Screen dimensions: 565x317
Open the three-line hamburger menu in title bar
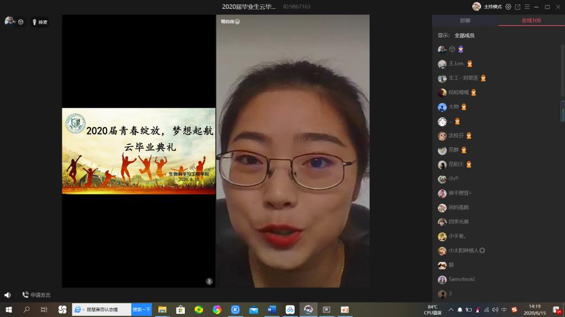(x=527, y=7)
